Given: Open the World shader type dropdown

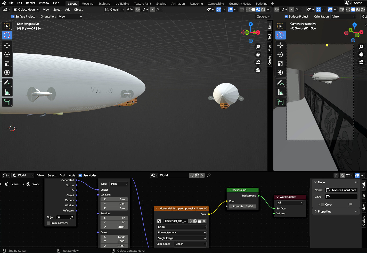Looking at the screenshot, I should click(x=23, y=175).
